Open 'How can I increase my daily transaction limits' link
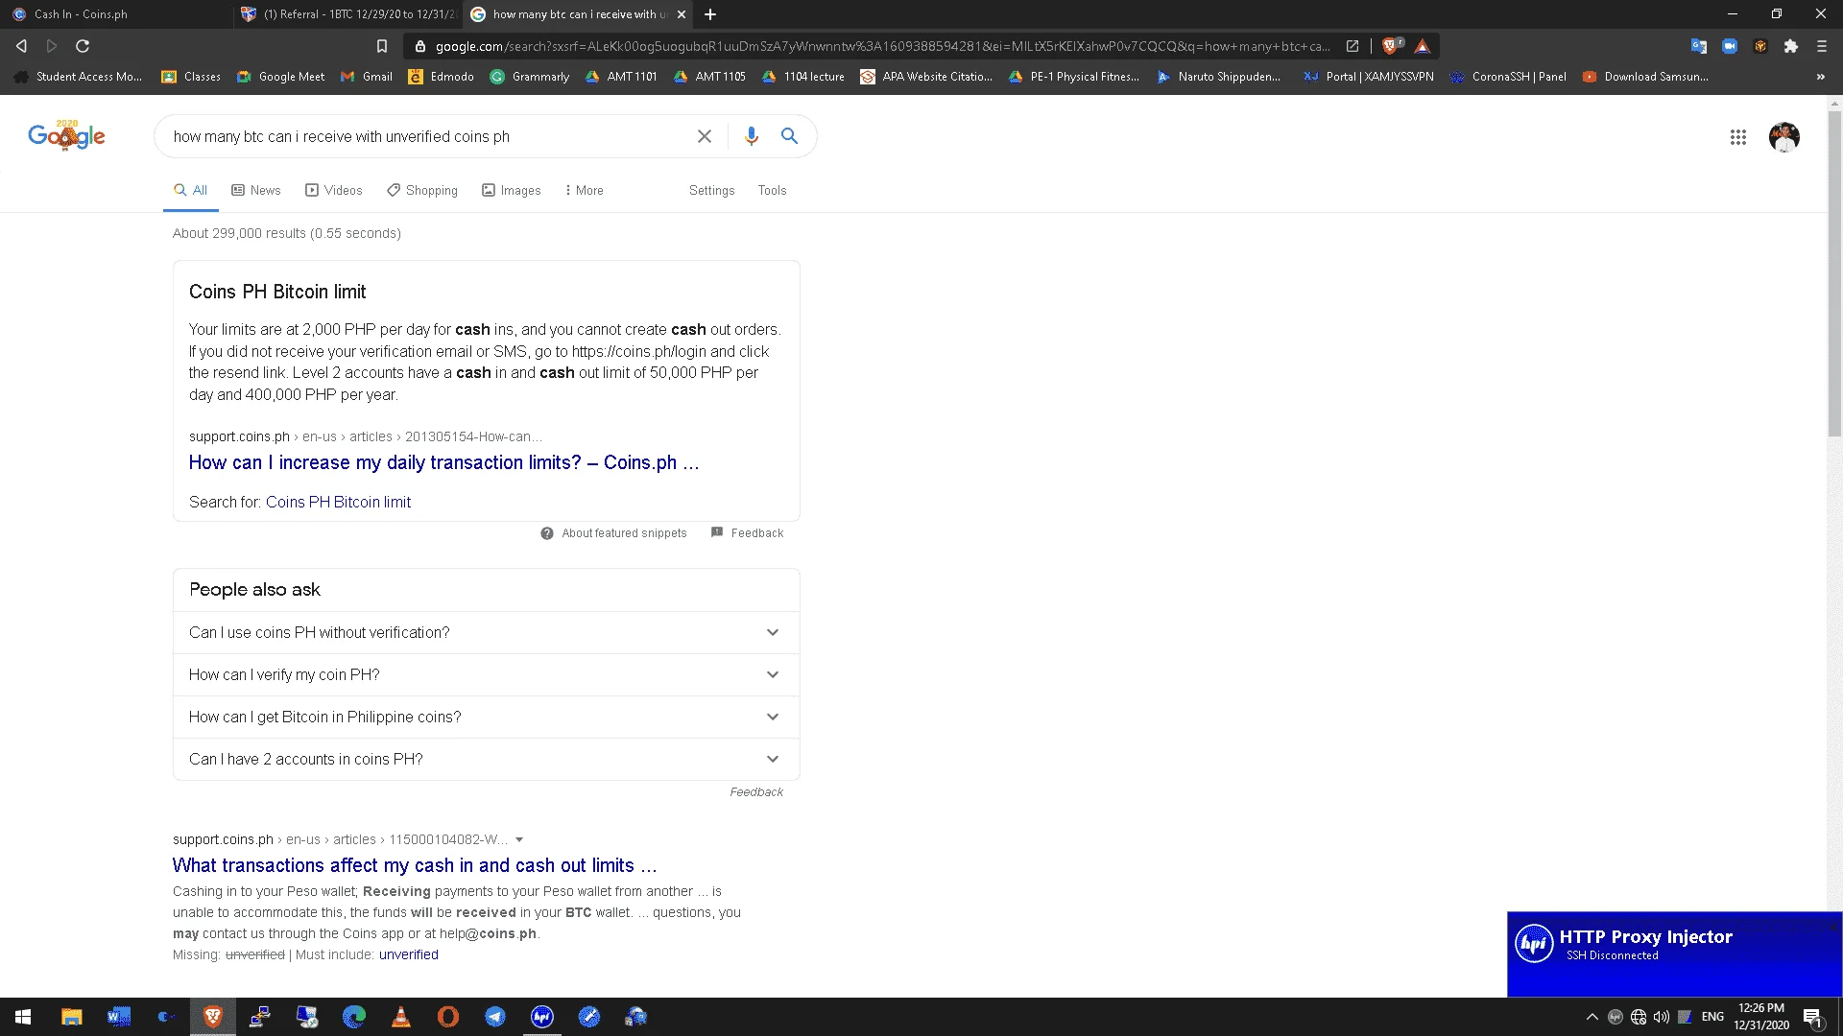1843x1036 pixels. click(443, 462)
